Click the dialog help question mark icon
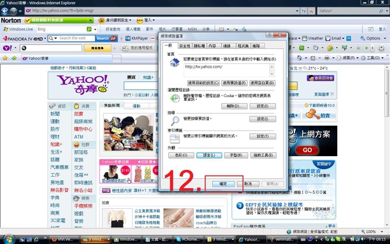390x244 pixels. (269, 35)
